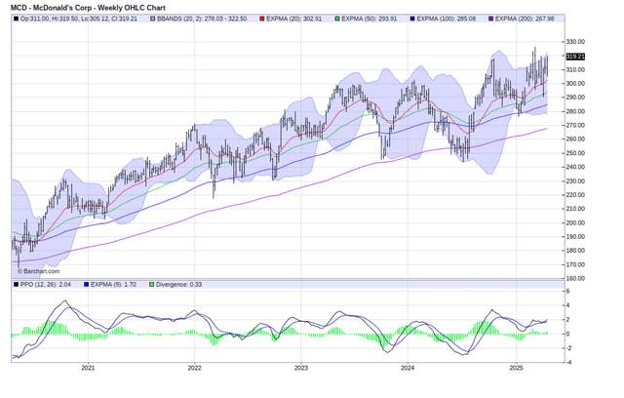The image size is (624, 398).
Task: Click the EXPMA (50): 293.91 legend label
Action: pyautogui.click(x=370, y=19)
